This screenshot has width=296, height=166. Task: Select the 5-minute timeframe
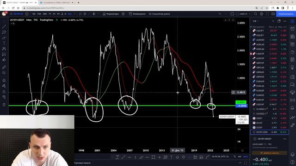pyautogui.click(x=34, y=14)
